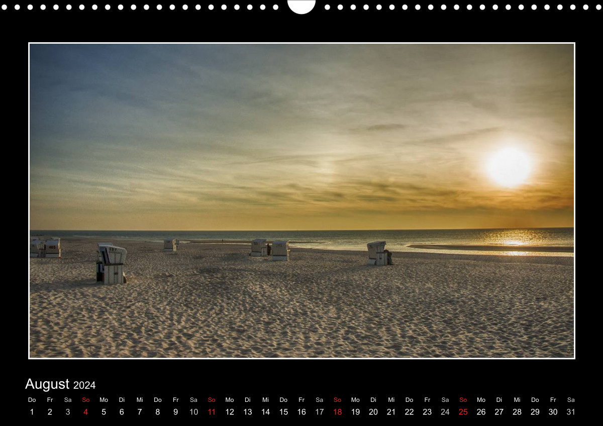Select day 15 in the calendar
The height and width of the screenshot is (426, 603).
coord(283,412)
